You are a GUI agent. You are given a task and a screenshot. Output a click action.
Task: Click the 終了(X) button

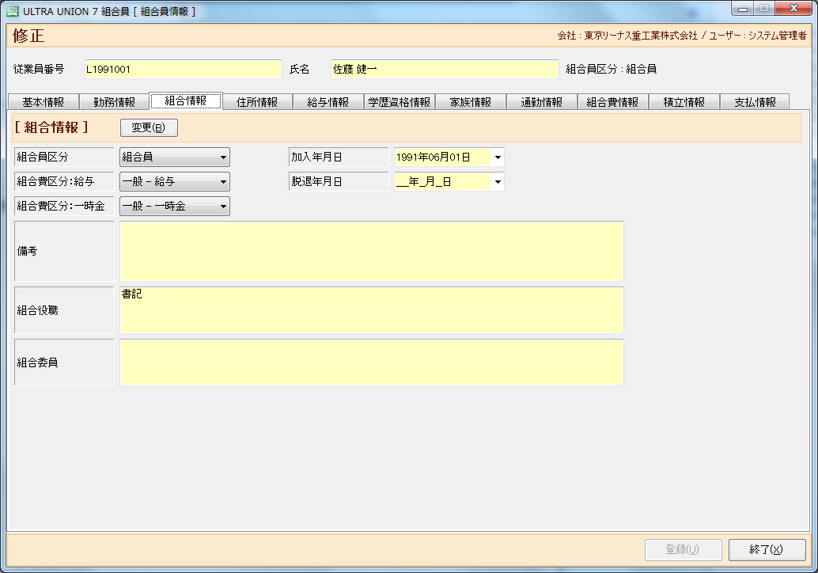tap(767, 550)
